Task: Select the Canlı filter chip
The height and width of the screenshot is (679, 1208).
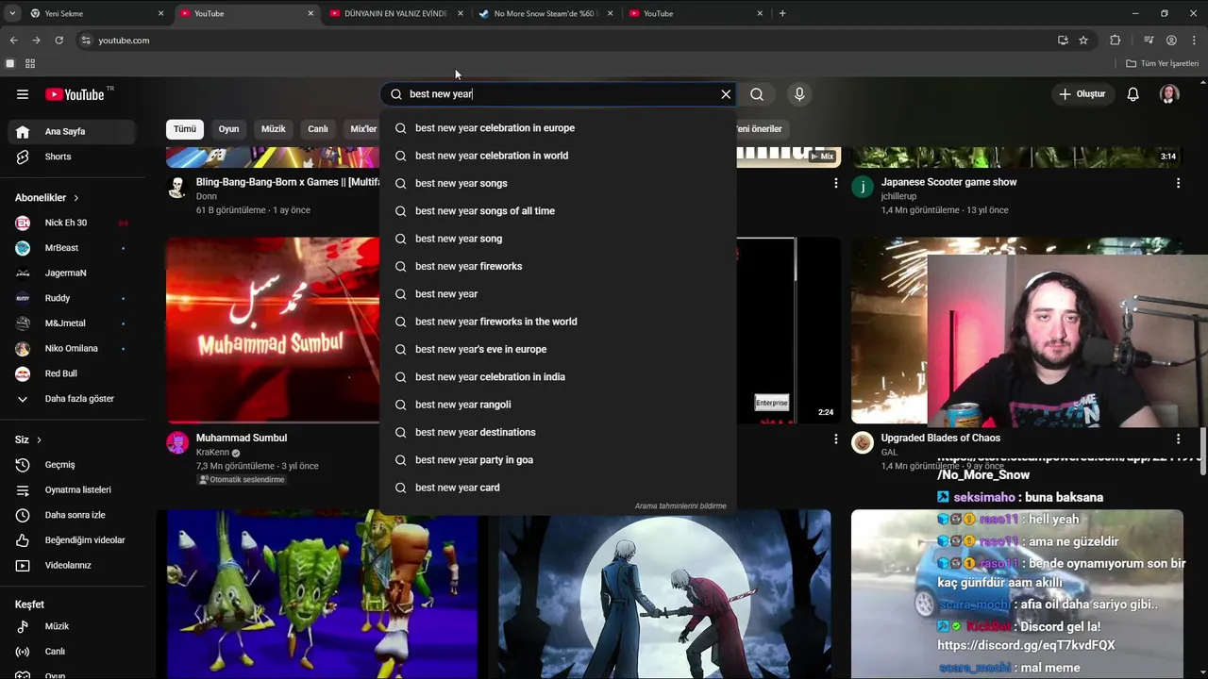Action: [x=318, y=129]
